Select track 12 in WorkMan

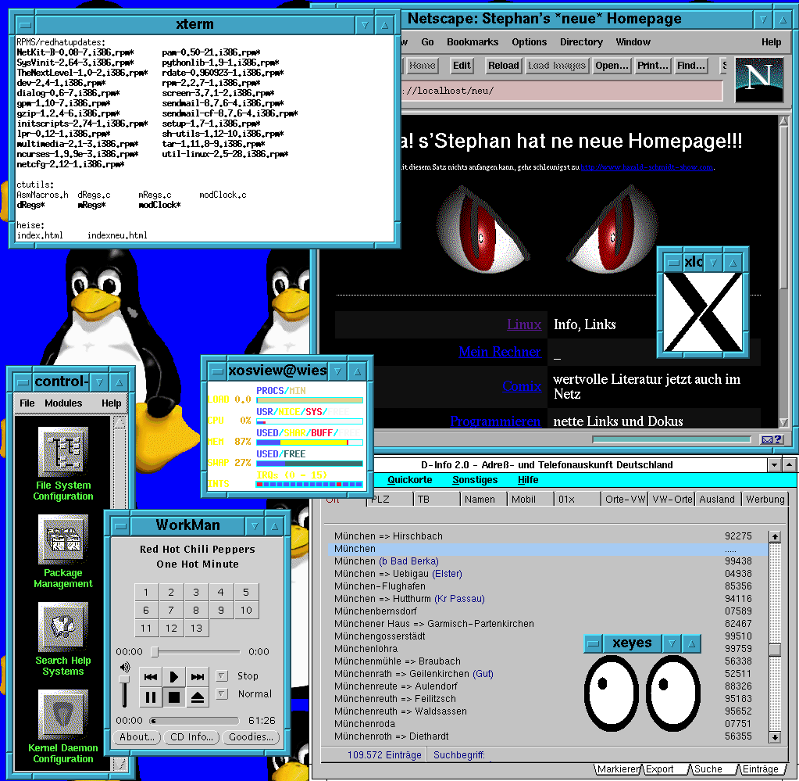pos(171,628)
